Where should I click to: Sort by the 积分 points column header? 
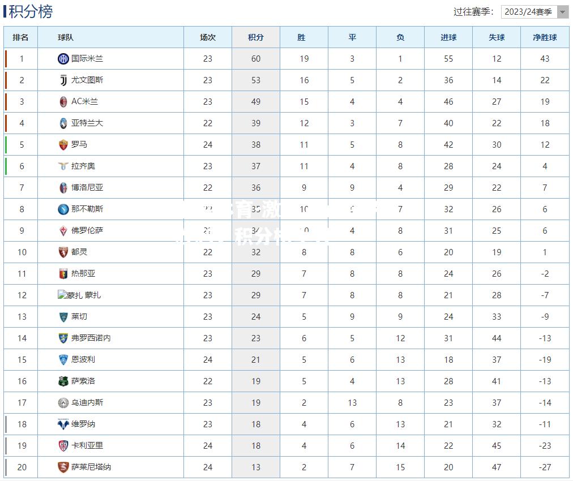256,37
